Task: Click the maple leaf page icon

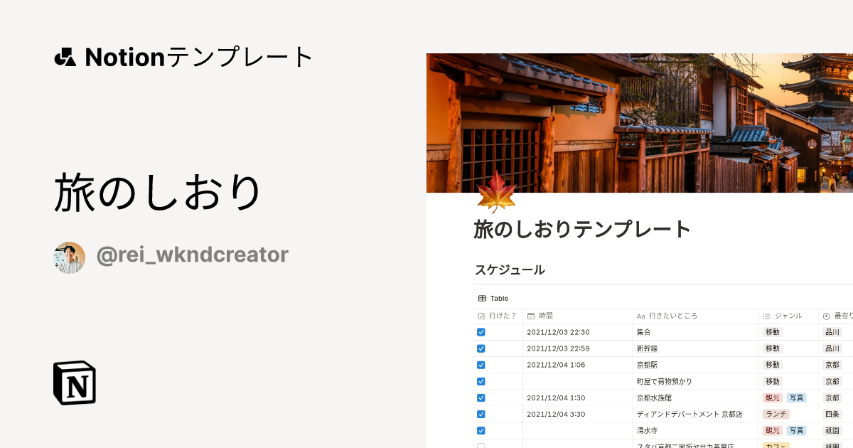Action: click(x=496, y=193)
